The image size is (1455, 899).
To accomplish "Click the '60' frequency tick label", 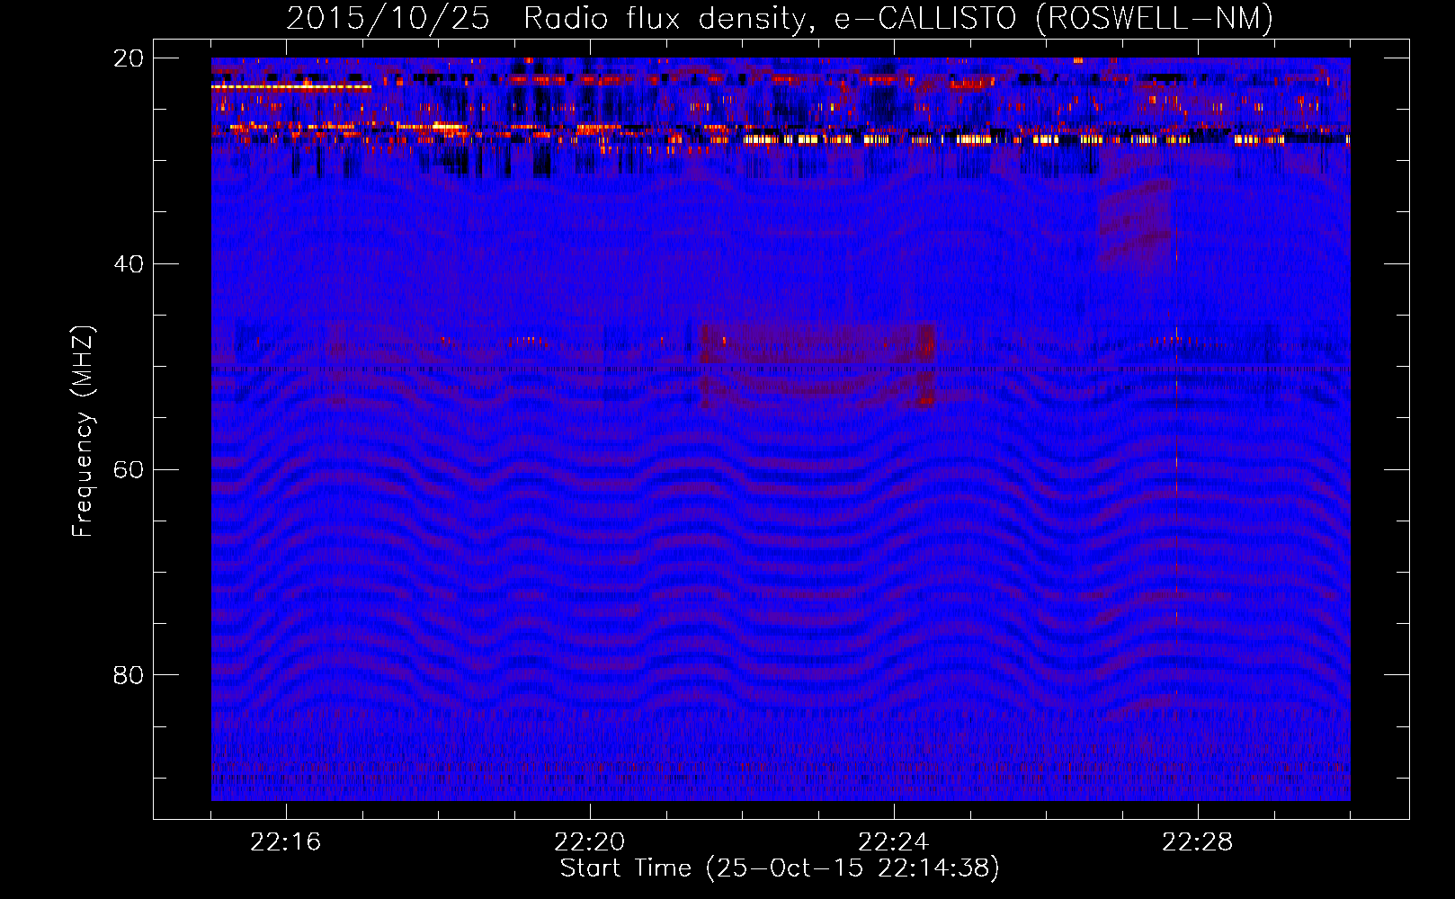I will [129, 470].
